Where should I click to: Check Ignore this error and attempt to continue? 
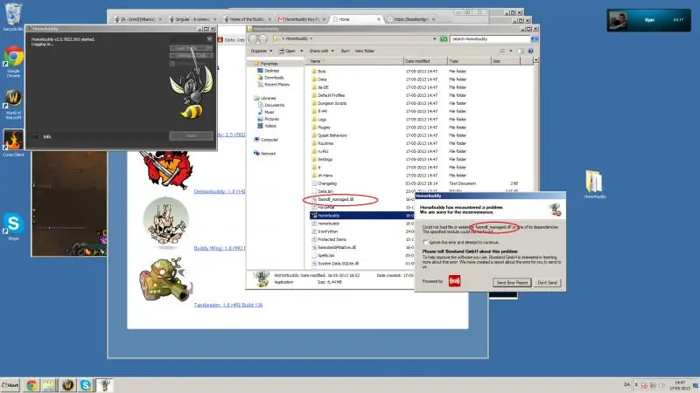[x=426, y=243]
